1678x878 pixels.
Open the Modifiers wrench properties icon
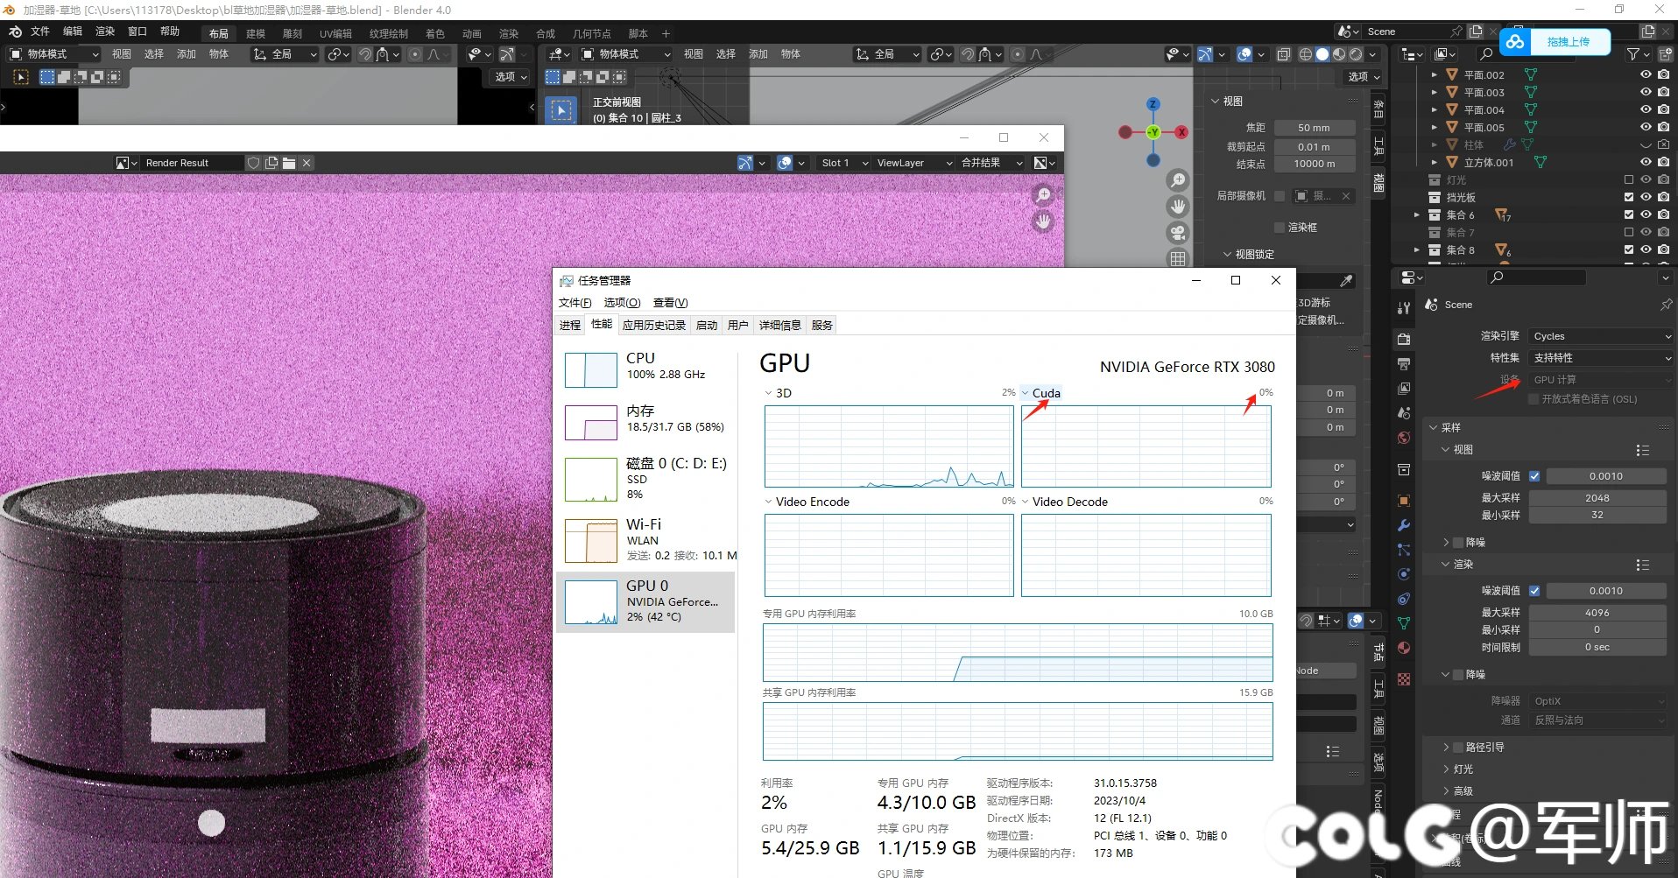click(x=1404, y=525)
